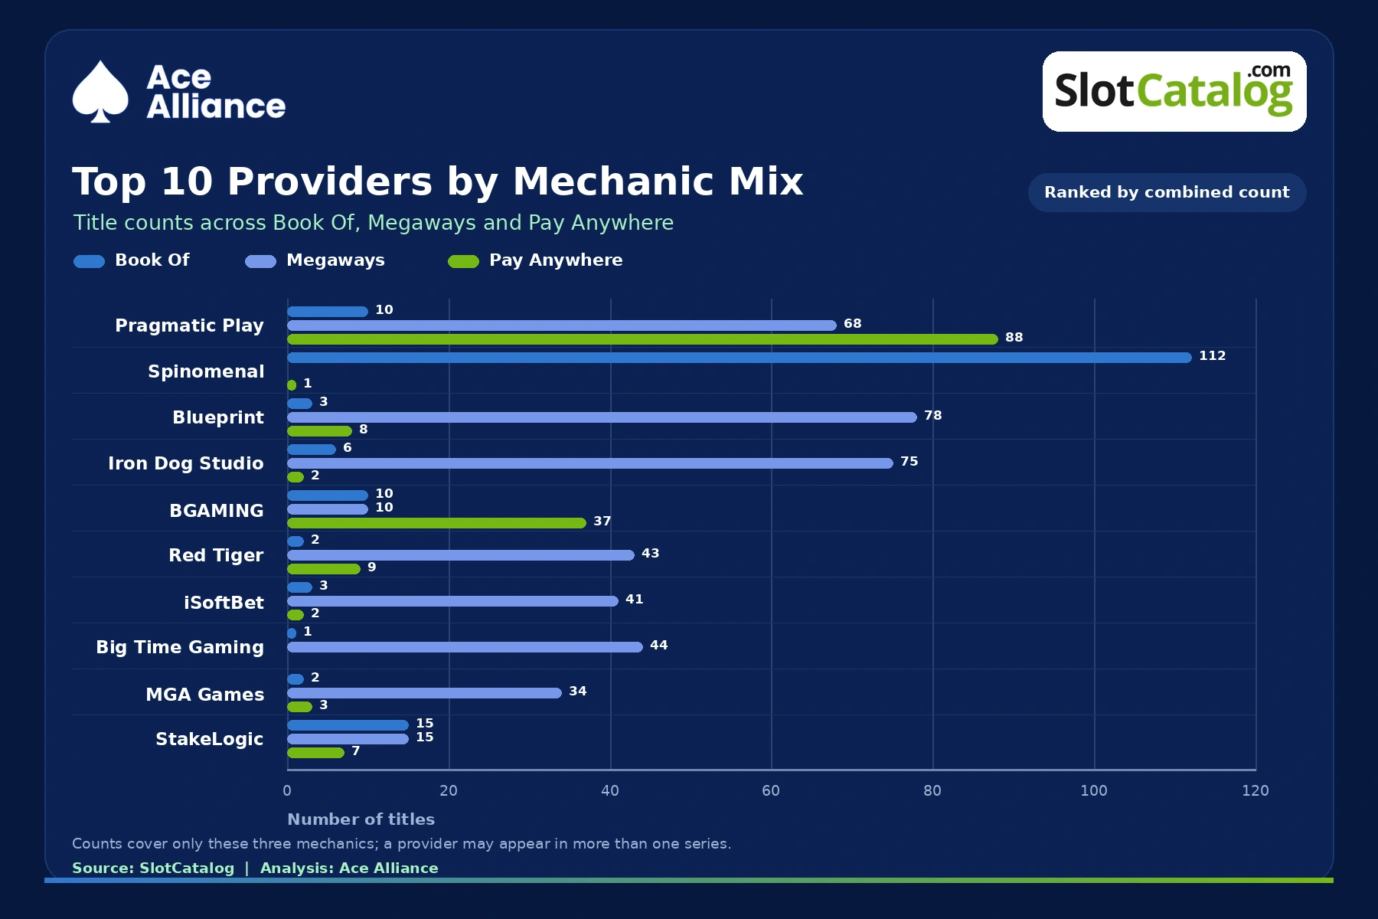Click the Book Of legend swatch
Image resolution: width=1378 pixels, height=919 pixels.
pos(89,261)
